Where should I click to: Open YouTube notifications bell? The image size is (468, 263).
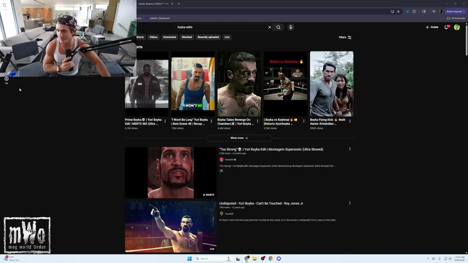click(446, 27)
